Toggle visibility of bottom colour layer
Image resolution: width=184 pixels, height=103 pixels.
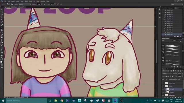pos(163,95)
